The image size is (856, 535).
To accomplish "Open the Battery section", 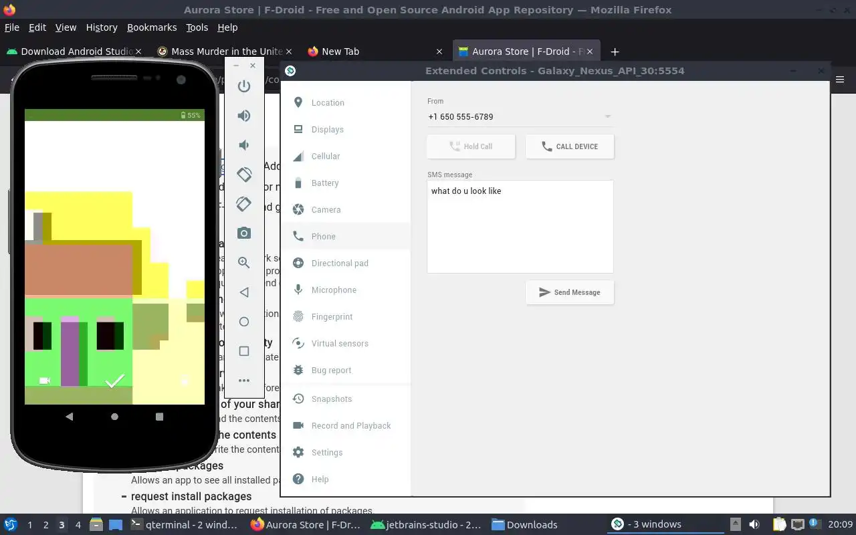I will 345,183.
